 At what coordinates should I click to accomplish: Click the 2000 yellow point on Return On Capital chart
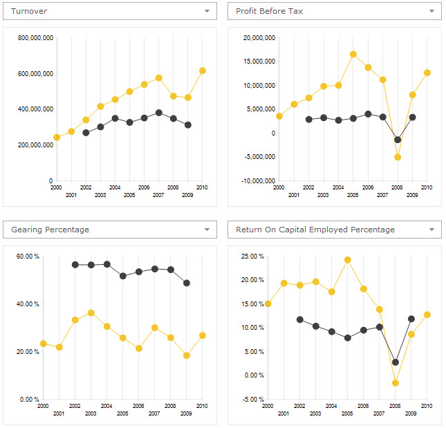point(268,304)
